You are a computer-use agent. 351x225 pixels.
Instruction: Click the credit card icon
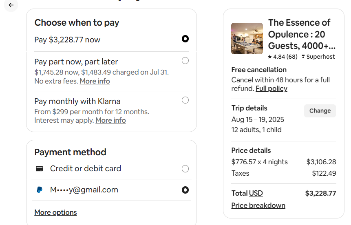tap(40, 169)
